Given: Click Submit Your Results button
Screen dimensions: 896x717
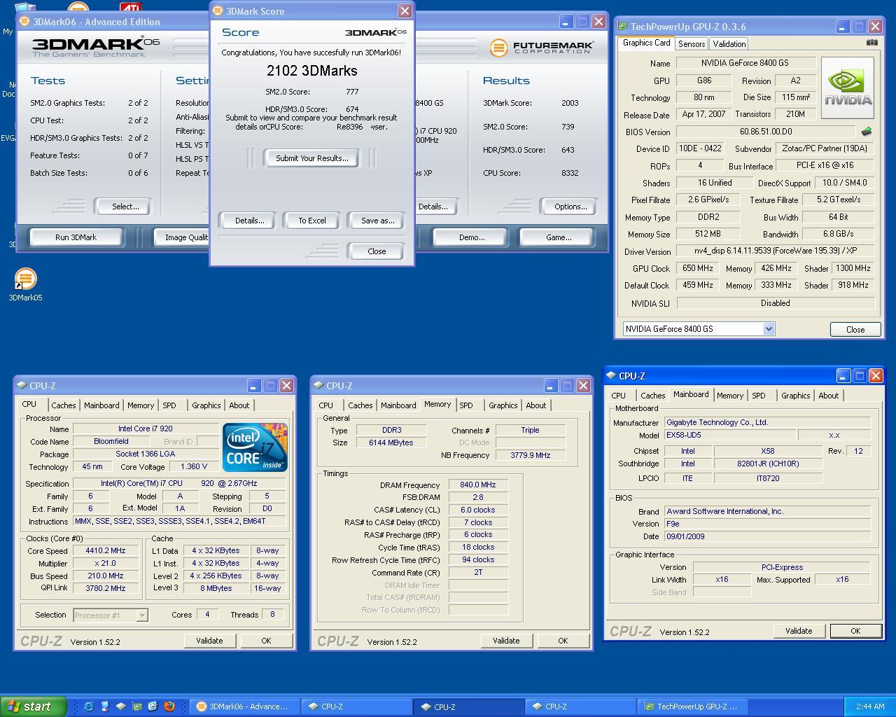Looking at the screenshot, I should coord(311,158).
